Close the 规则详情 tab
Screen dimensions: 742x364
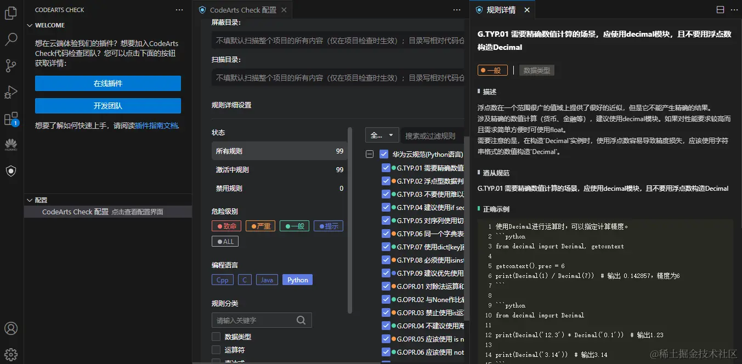[527, 10]
